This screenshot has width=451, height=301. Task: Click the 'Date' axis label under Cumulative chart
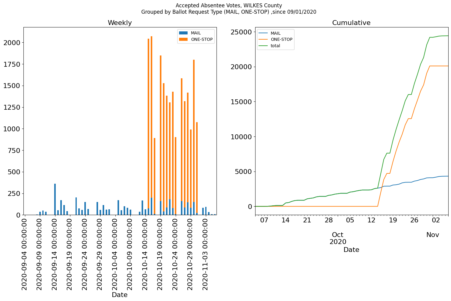click(x=351, y=250)
